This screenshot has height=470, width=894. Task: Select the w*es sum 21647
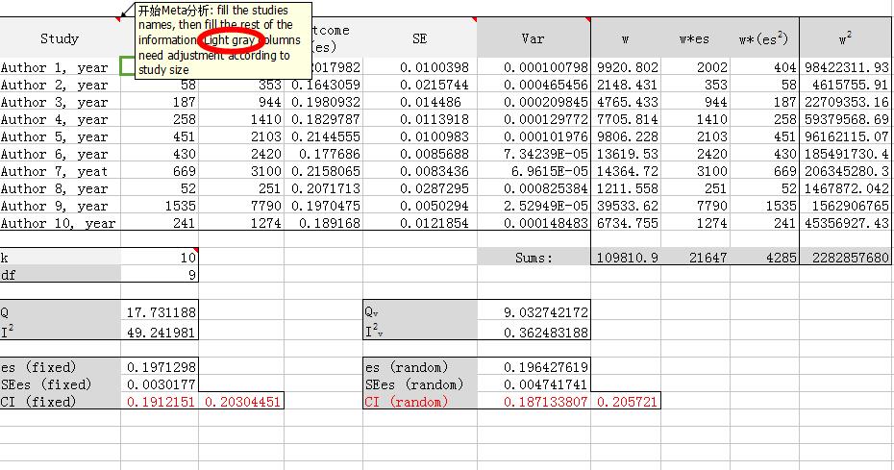tap(695, 258)
